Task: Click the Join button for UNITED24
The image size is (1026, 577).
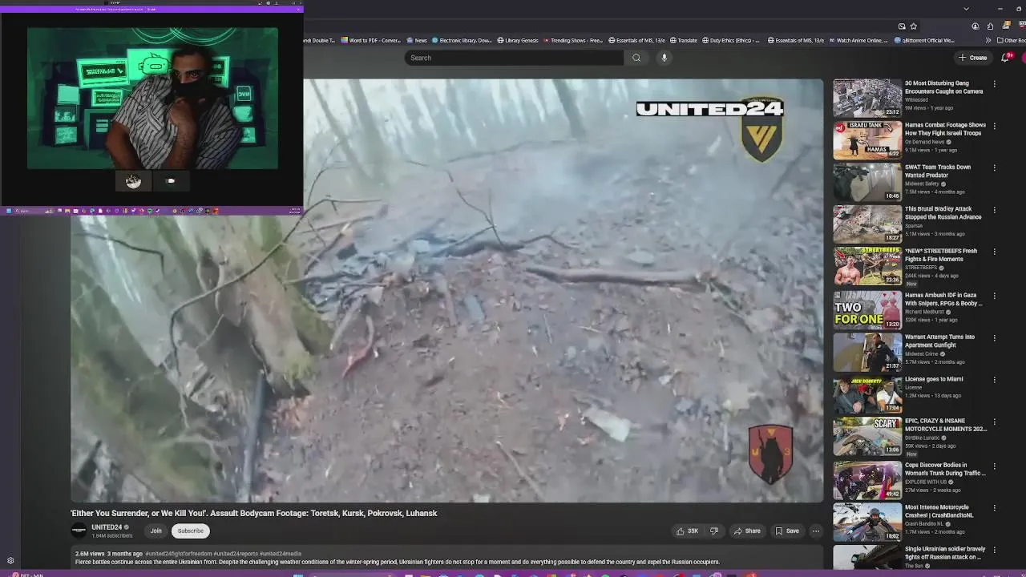Action: click(x=156, y=531)
